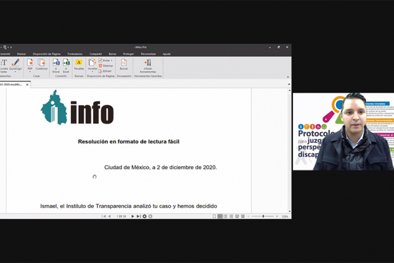Customize quick access toolbar arrow

coord(11,47)
